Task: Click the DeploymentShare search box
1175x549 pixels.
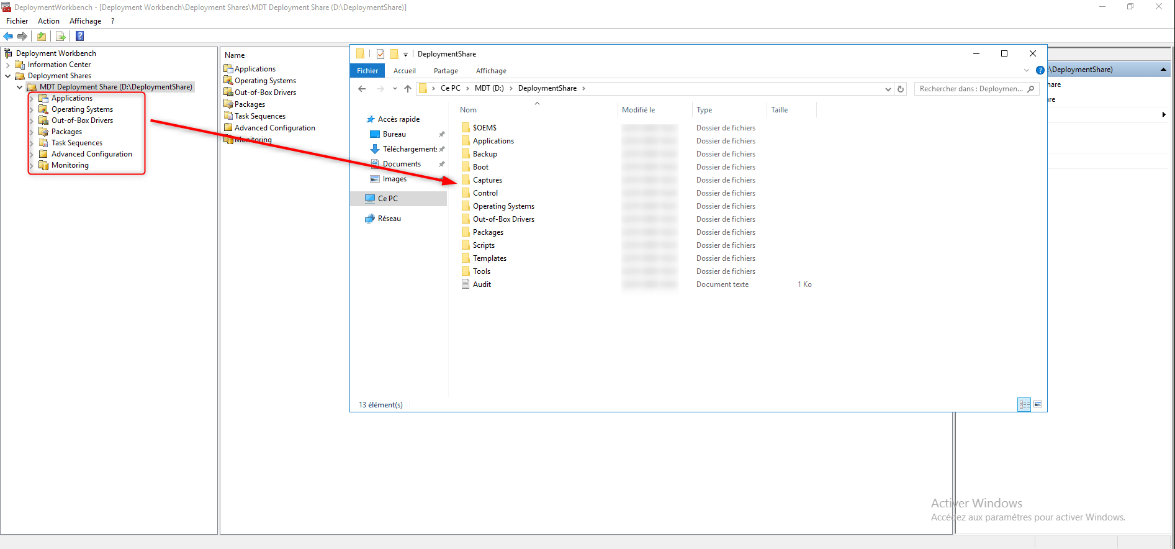Action: pos(976,89)
